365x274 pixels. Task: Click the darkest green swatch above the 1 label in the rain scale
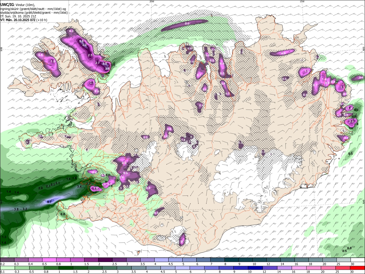coord(66,268)
